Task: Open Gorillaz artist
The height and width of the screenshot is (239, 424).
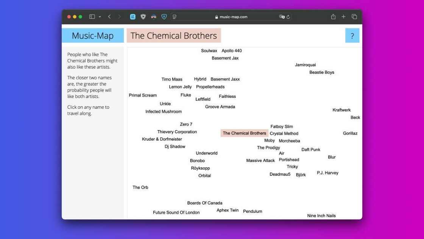Action: point(350,133)
